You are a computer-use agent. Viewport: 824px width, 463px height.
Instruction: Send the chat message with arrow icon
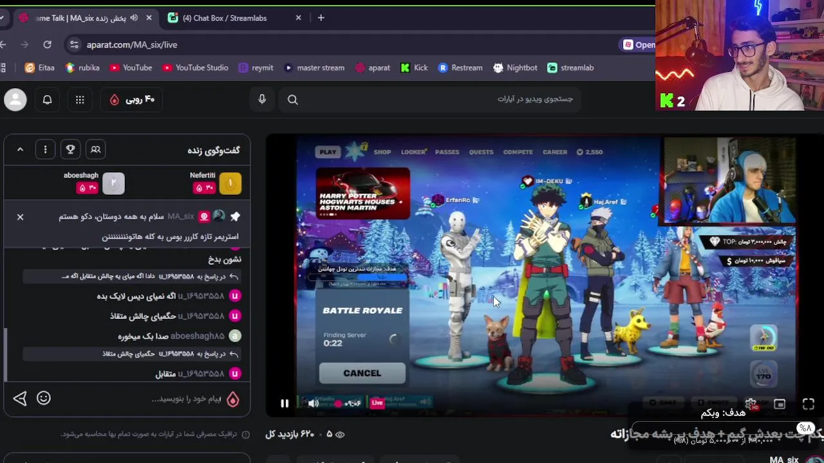(x=20, y=398)
